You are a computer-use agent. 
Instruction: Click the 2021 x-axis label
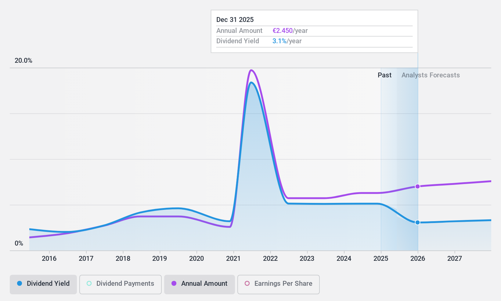pos(233,259)
